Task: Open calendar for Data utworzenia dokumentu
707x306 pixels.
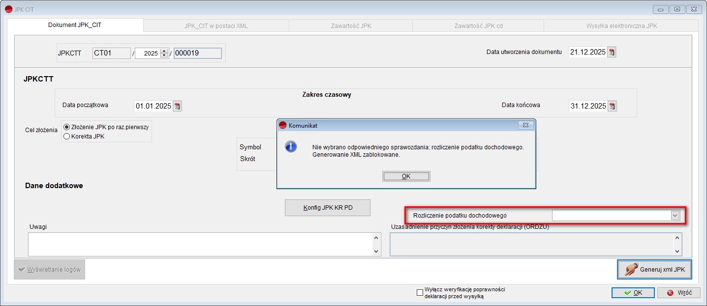Action: click(x=612, y=52)
